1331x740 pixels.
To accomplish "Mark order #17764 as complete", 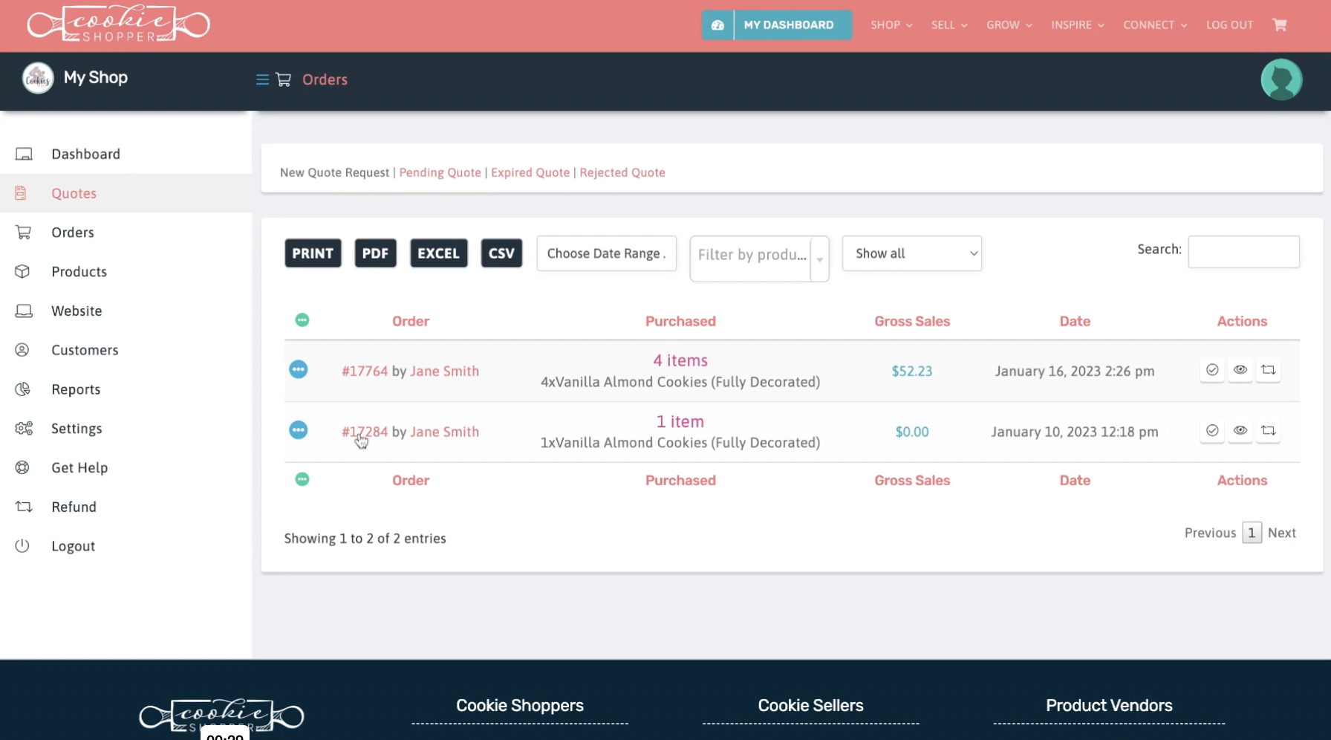I will pyautogui.click(x=1212, y=370).
